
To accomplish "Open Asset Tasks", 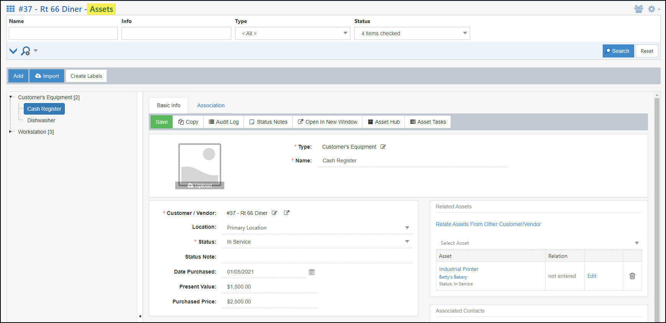I will (428, 122).
